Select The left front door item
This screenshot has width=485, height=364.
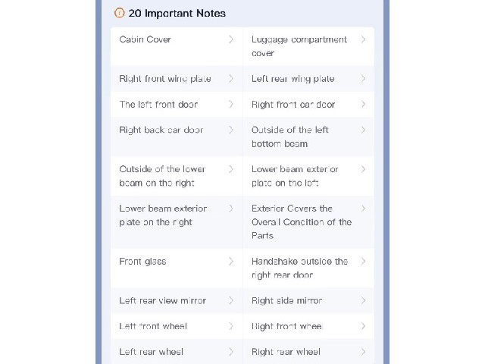[177, 105]
